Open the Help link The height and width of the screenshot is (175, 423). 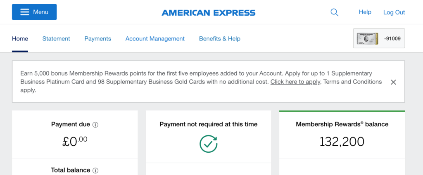point(365,12)
